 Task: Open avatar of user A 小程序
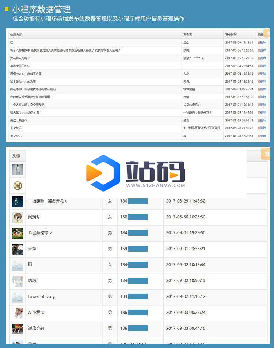click(x=18, y=313)
